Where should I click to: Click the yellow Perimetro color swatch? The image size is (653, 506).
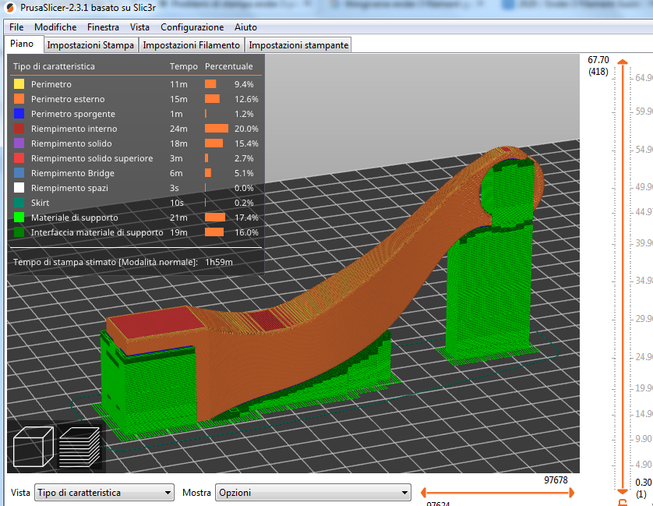[19, 83]
